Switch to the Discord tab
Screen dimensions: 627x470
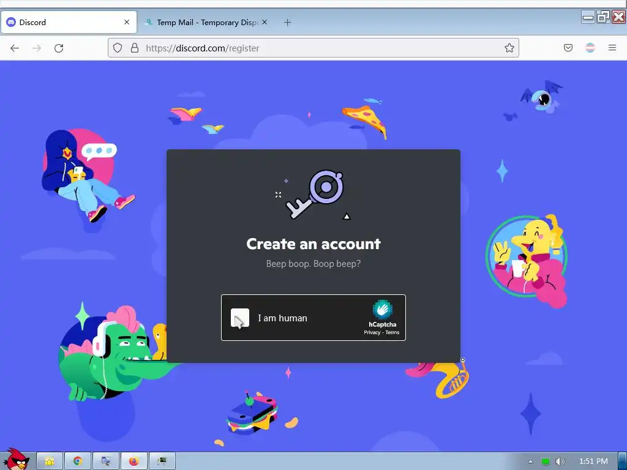(x=69, y=23)
